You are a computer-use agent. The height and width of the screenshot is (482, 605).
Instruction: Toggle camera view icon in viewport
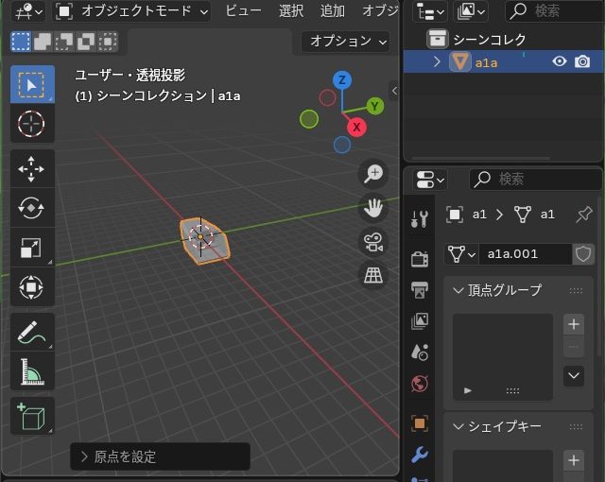click(x=373, y=243)
